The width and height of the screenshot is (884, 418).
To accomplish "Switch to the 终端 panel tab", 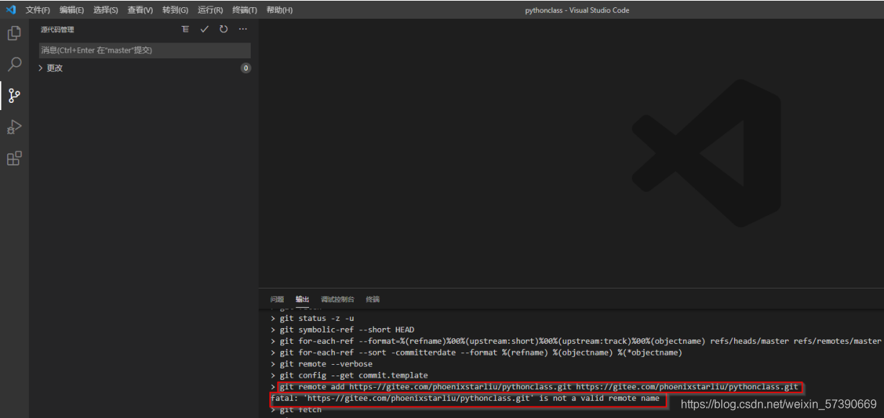I will [x=372, y=299].
